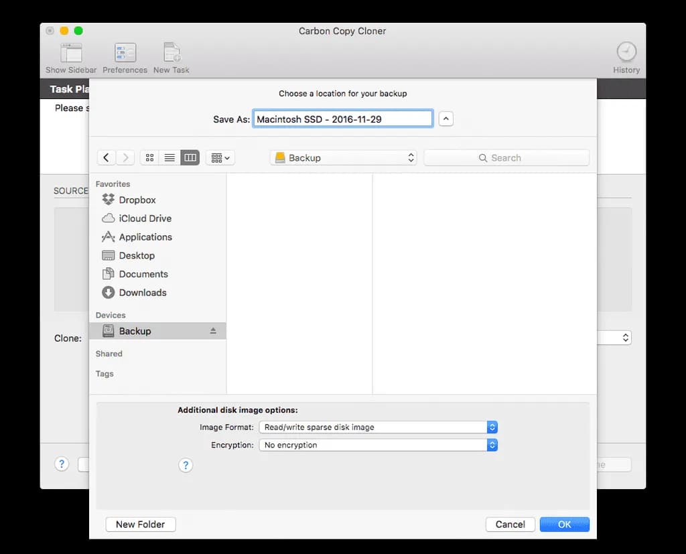Open the Backup location popup menu

pos(343,157)
